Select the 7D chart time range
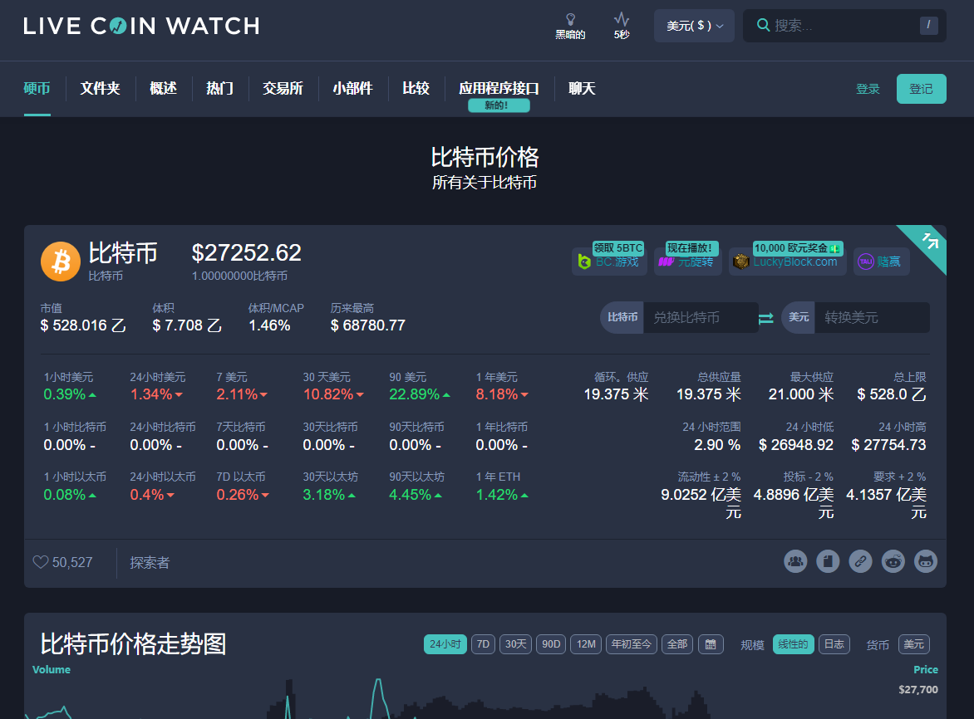Viewport: 974px width, 719px height. point(483,644)
